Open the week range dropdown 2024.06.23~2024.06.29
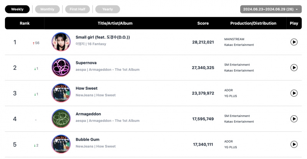 tap(271, 9)
